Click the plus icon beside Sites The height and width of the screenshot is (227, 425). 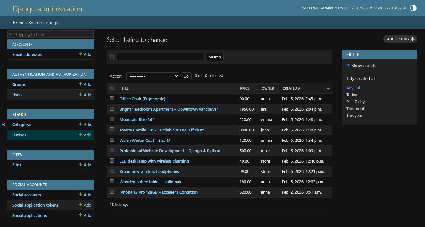(x=81, y=164)
